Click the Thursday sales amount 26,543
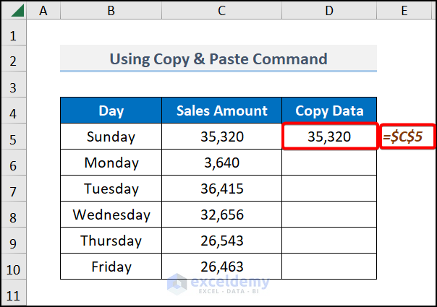The height and width of the screenshot is (307, 437). pos(222,241)
